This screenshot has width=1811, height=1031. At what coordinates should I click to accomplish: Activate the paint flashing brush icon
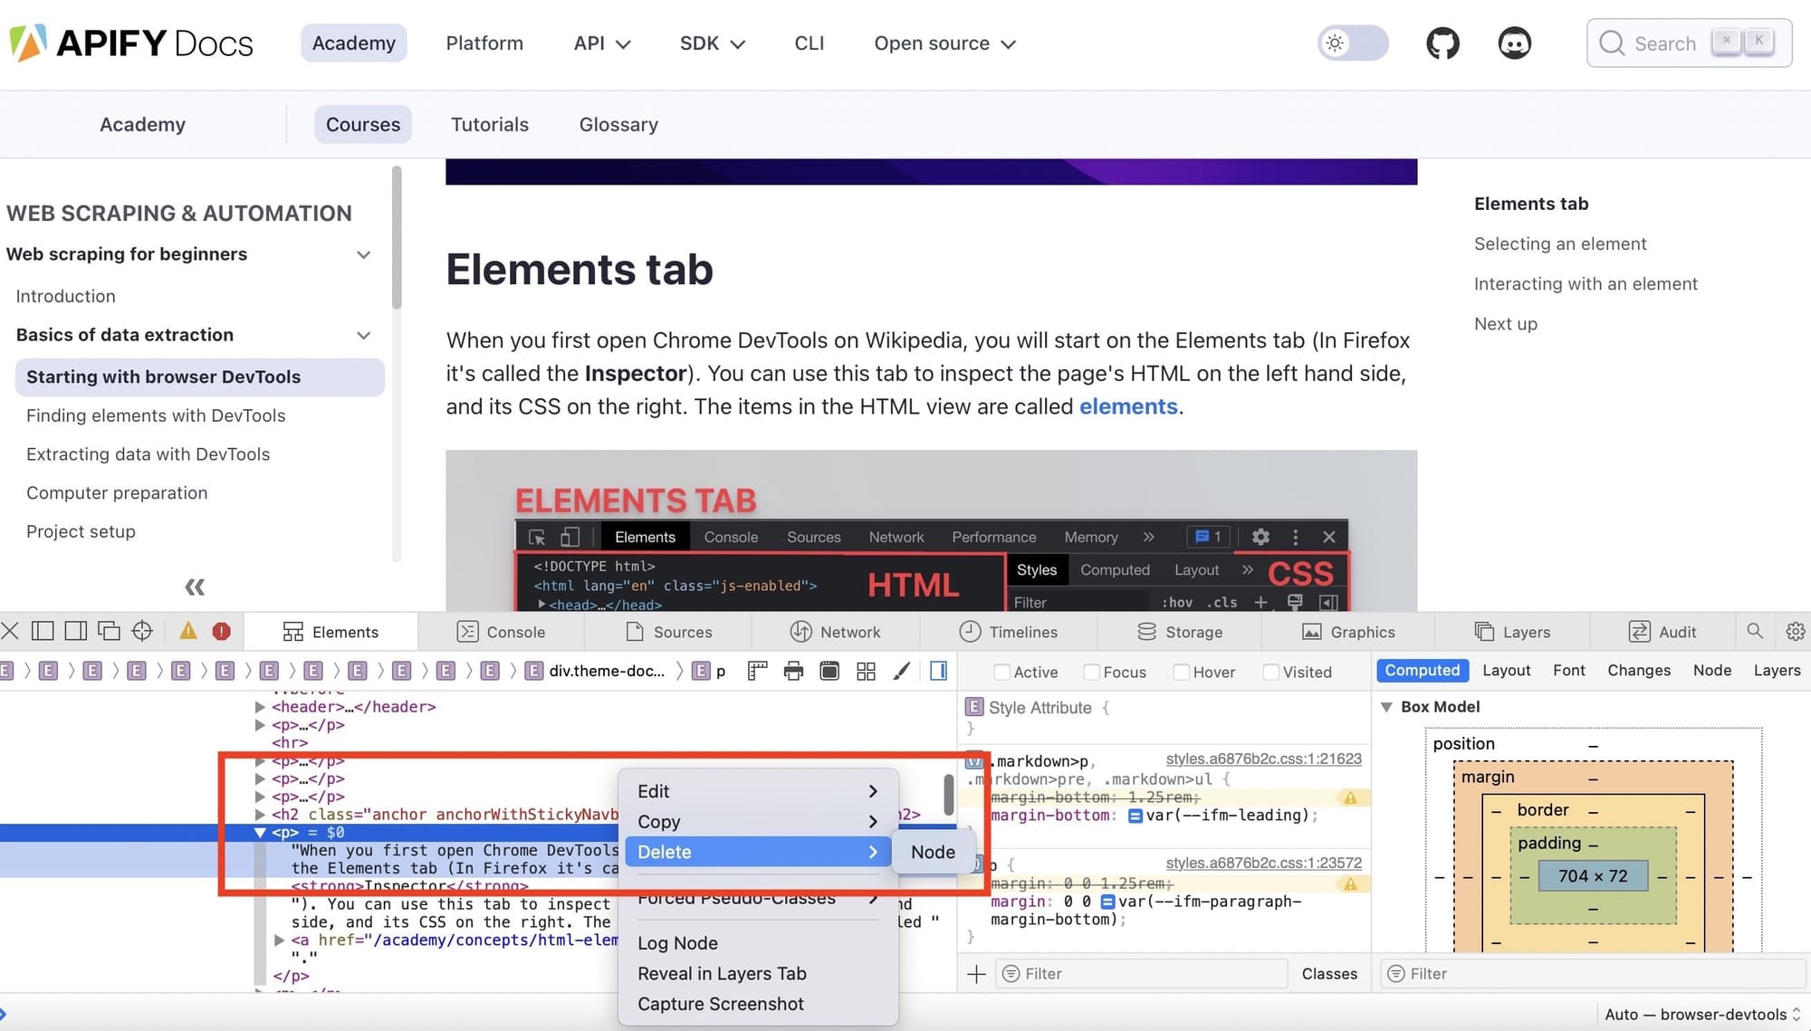[901, 671]
